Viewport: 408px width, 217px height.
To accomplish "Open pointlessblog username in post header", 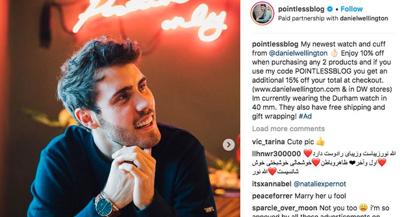I will tap(301, 9).
